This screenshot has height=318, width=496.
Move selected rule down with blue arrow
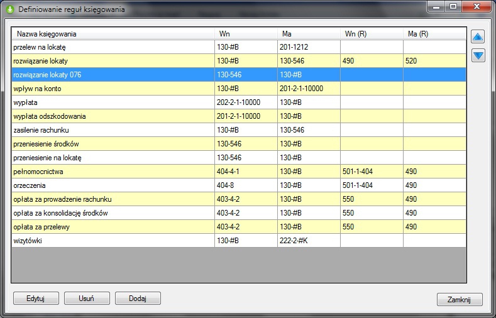(x=478, y=56)
